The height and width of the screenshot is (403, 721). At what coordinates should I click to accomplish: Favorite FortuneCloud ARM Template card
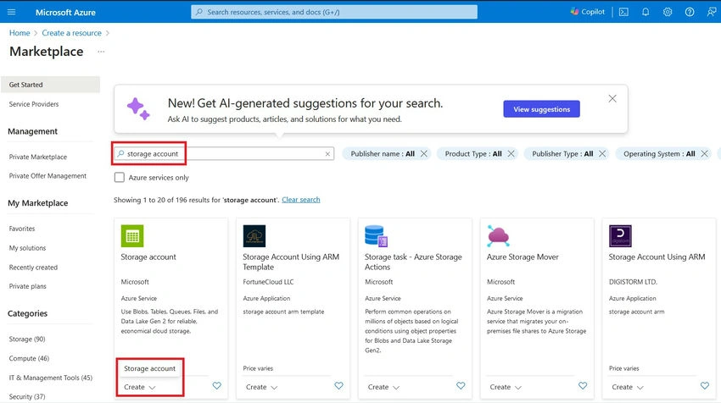tap(338, 385)
